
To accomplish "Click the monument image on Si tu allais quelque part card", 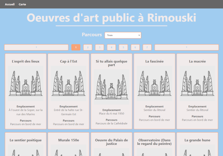I will coord(111,87).
